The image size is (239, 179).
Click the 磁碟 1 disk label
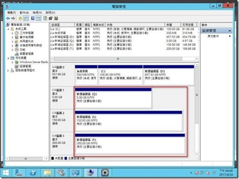pyautogui.click(x=62, y=97)
